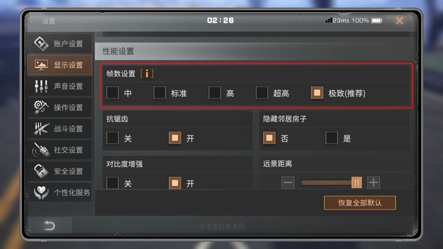Image resolution: width=443 pixels, height=249 pixels.
Task: Show 帧数设置 info icon details
Action: [147, 74]
